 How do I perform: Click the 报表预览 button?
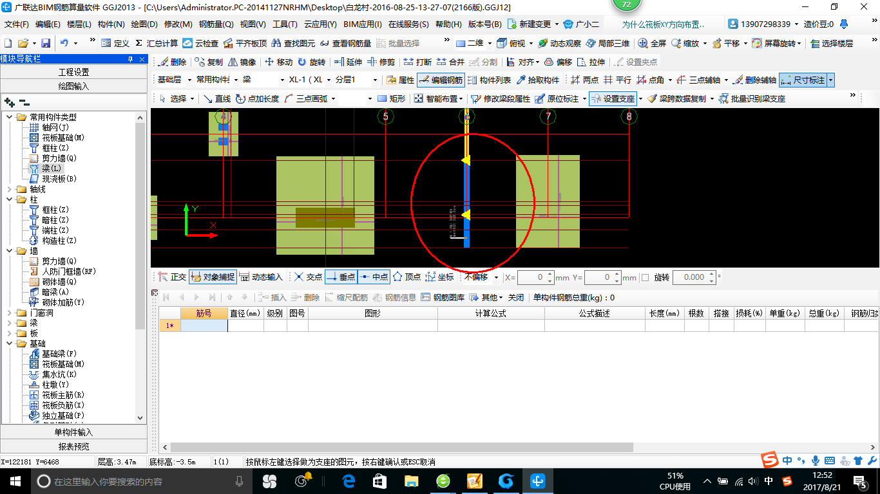(73, 446)
